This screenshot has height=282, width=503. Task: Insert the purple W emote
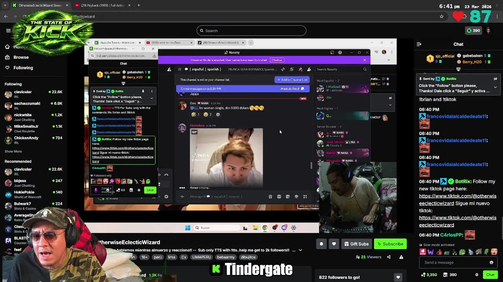pos(431,252)
